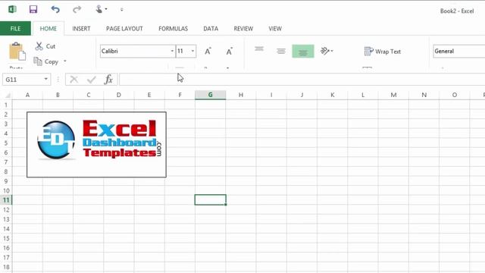Apply Top Align to cell
The width and height of the screenshot is (485, 273).
point(259,49)
